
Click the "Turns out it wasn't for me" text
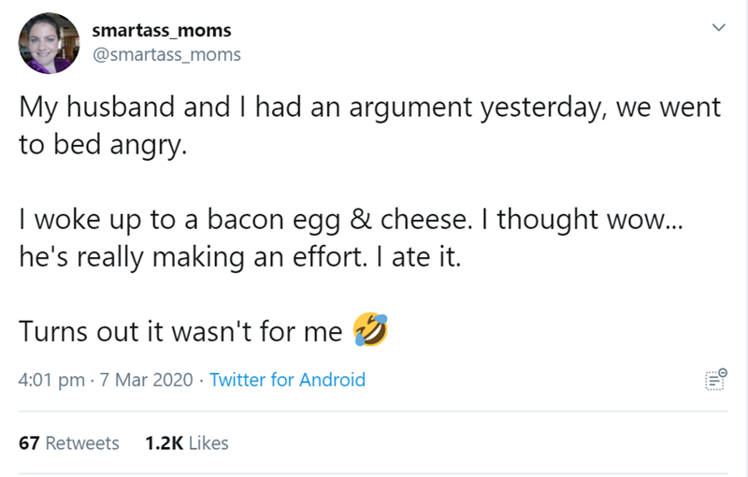tap(181, 329)
